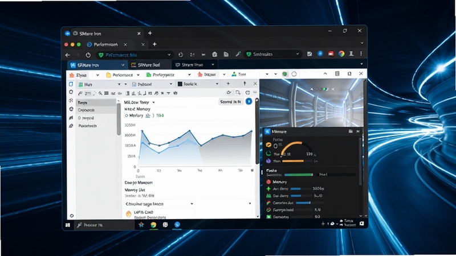Click the blue people Tool item in white toolbar

point(239,75)
